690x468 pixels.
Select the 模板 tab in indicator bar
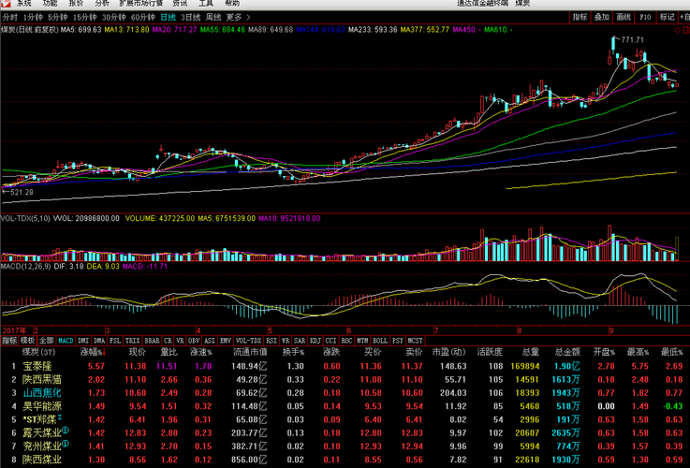(27, 341)
